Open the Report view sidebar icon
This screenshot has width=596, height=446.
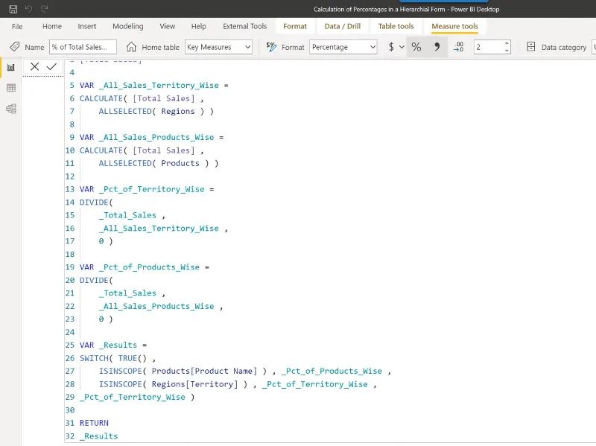click(11, 68)
